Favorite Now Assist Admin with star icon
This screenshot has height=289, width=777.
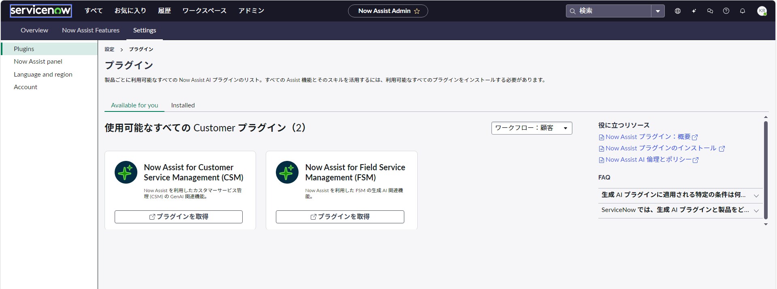417,11
